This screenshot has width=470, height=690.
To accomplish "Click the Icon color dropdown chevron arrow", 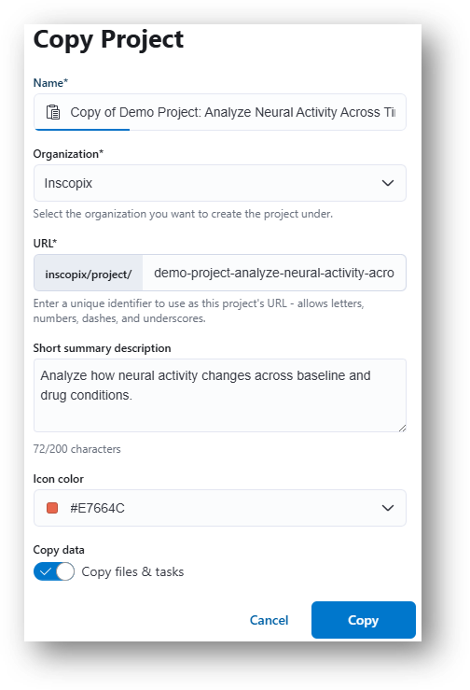I will [387, 508].
